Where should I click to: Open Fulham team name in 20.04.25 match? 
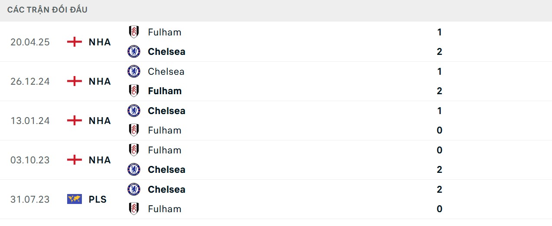coord(164,32)
